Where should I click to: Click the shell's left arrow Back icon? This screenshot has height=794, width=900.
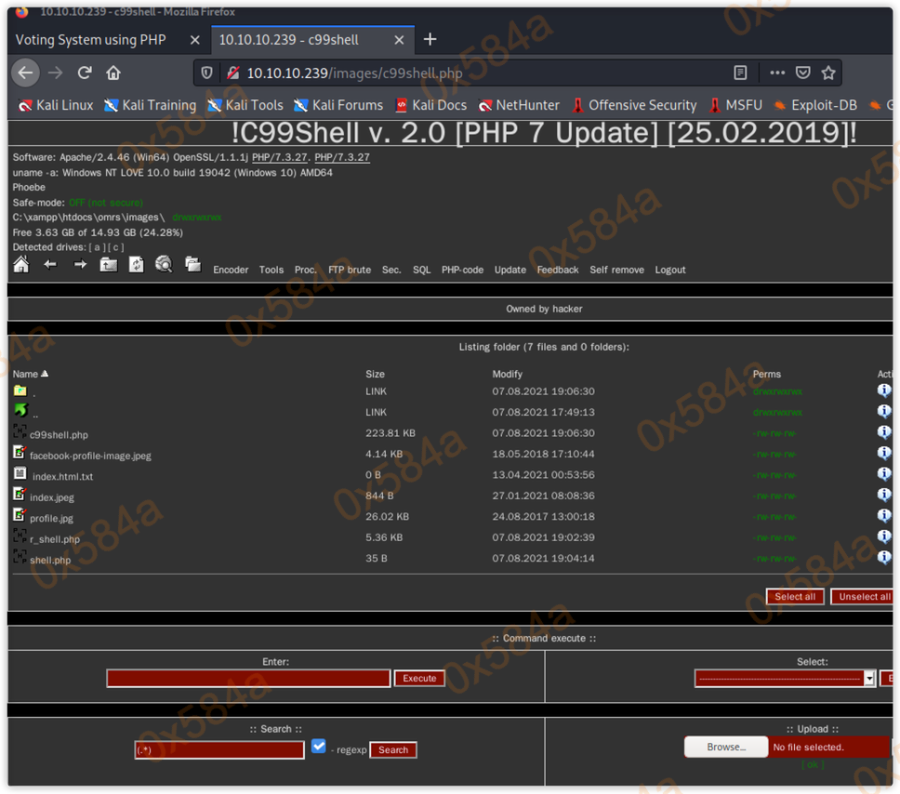[x=50, y=265]
